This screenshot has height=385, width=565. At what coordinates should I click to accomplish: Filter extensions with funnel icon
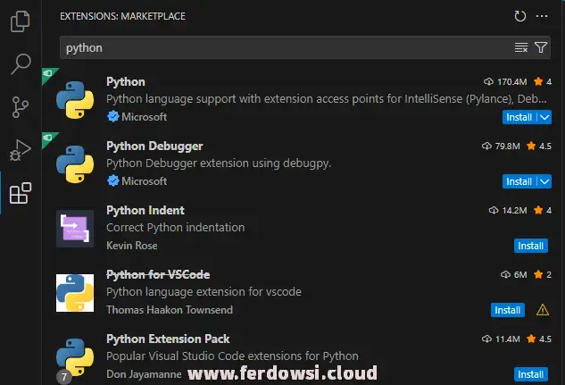click(541, 47)
